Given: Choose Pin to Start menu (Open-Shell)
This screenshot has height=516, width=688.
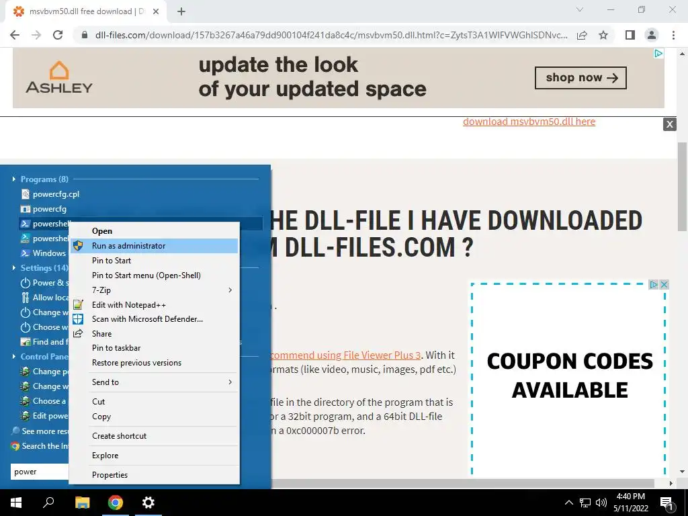Looking at the screenshot, I should click(154, 275).
